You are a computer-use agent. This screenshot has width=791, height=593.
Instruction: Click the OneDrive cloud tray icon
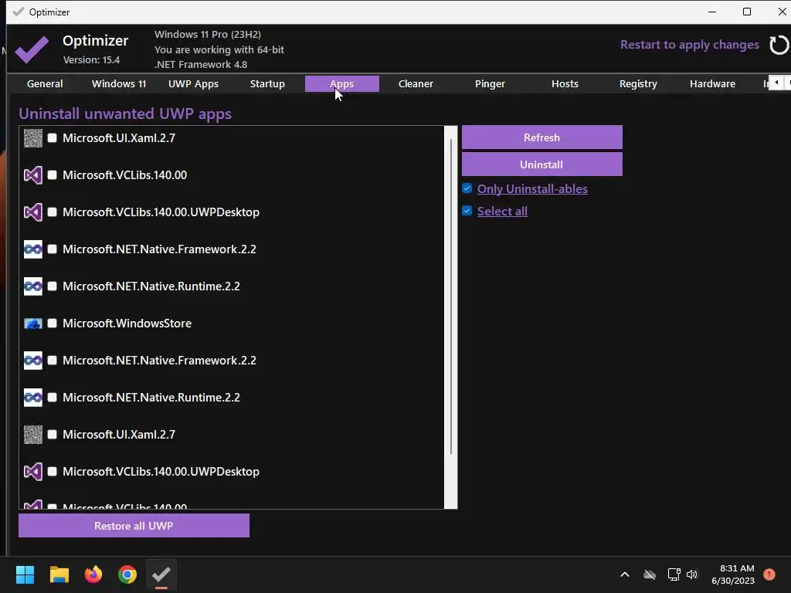pos(650,574)
